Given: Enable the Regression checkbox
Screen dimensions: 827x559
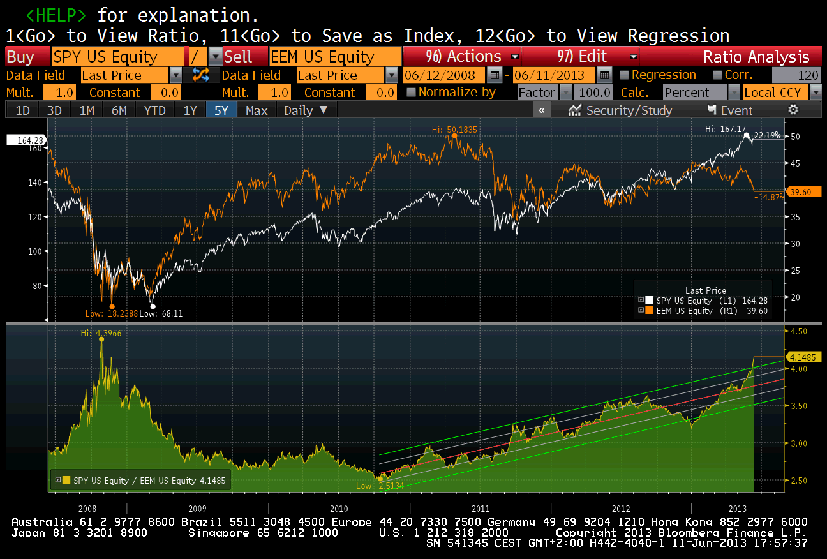Looking at the screenshot, I should 625,75.
